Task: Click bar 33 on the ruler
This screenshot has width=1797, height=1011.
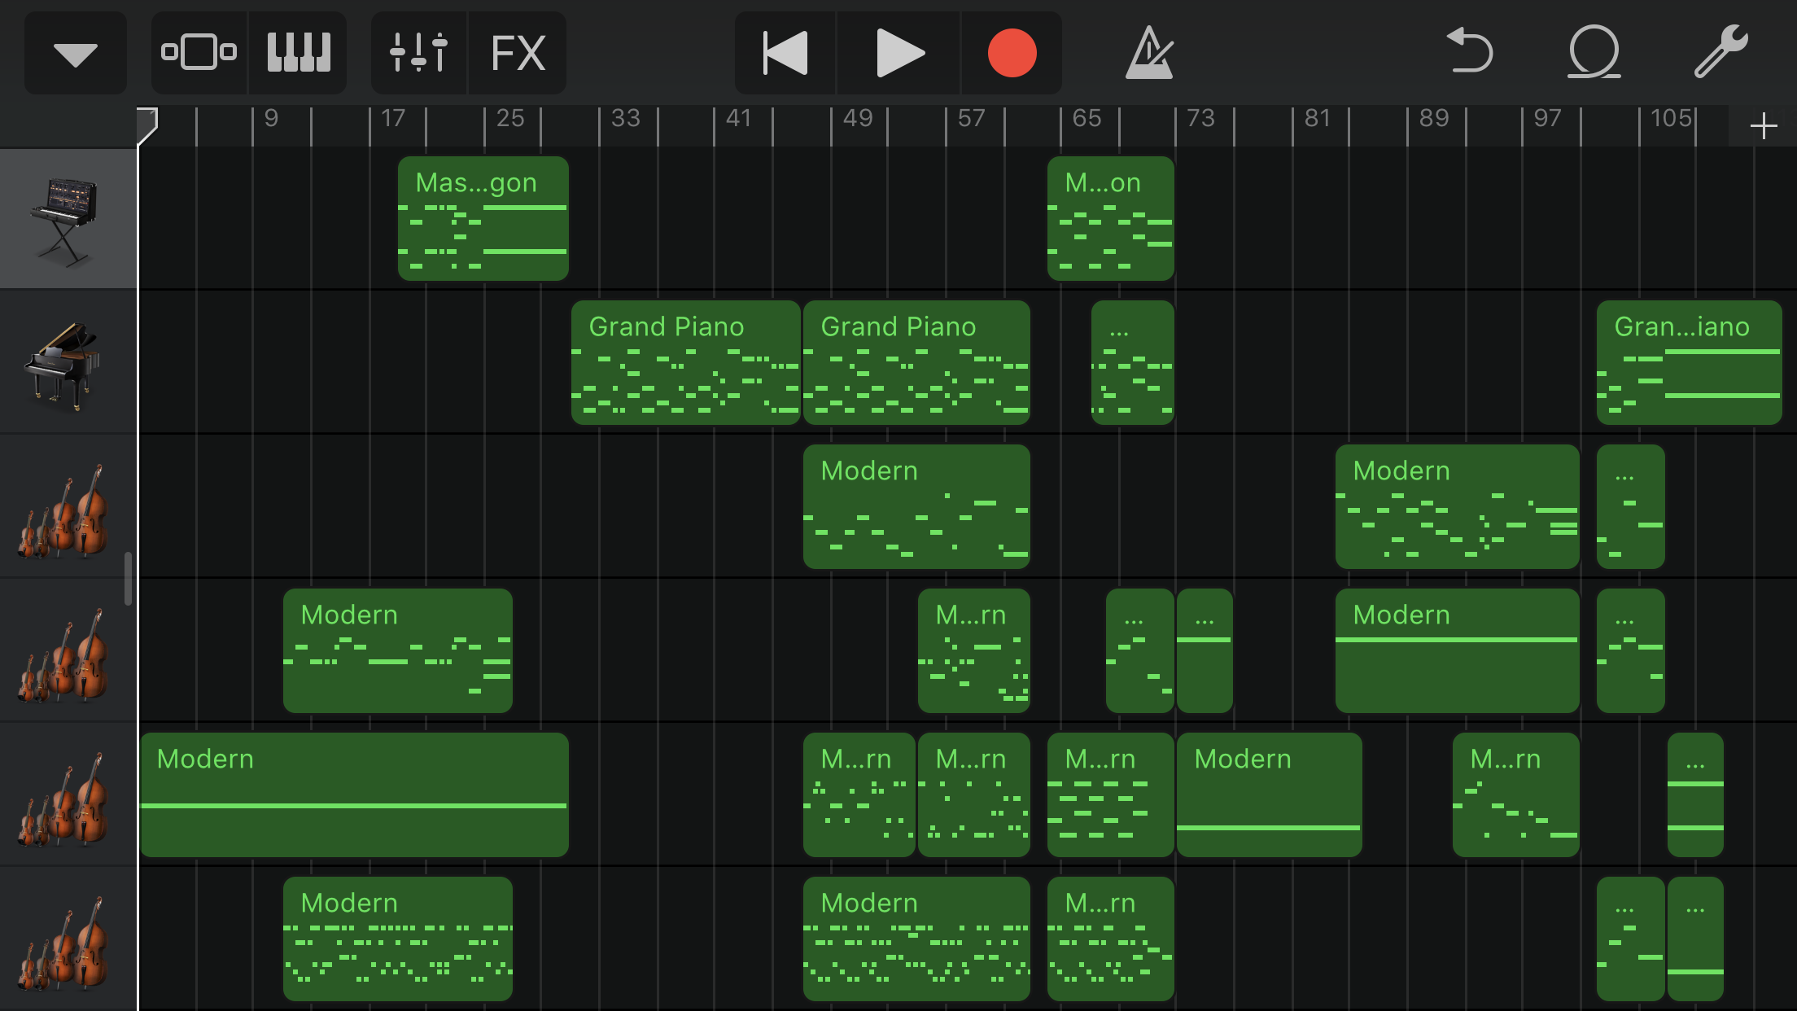Action: (625, 119)
